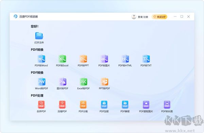Image resolution: width=204 pixels, height=133 pixels.
Task: Start the PDF转HTML conversion tool
Action: 125,59
